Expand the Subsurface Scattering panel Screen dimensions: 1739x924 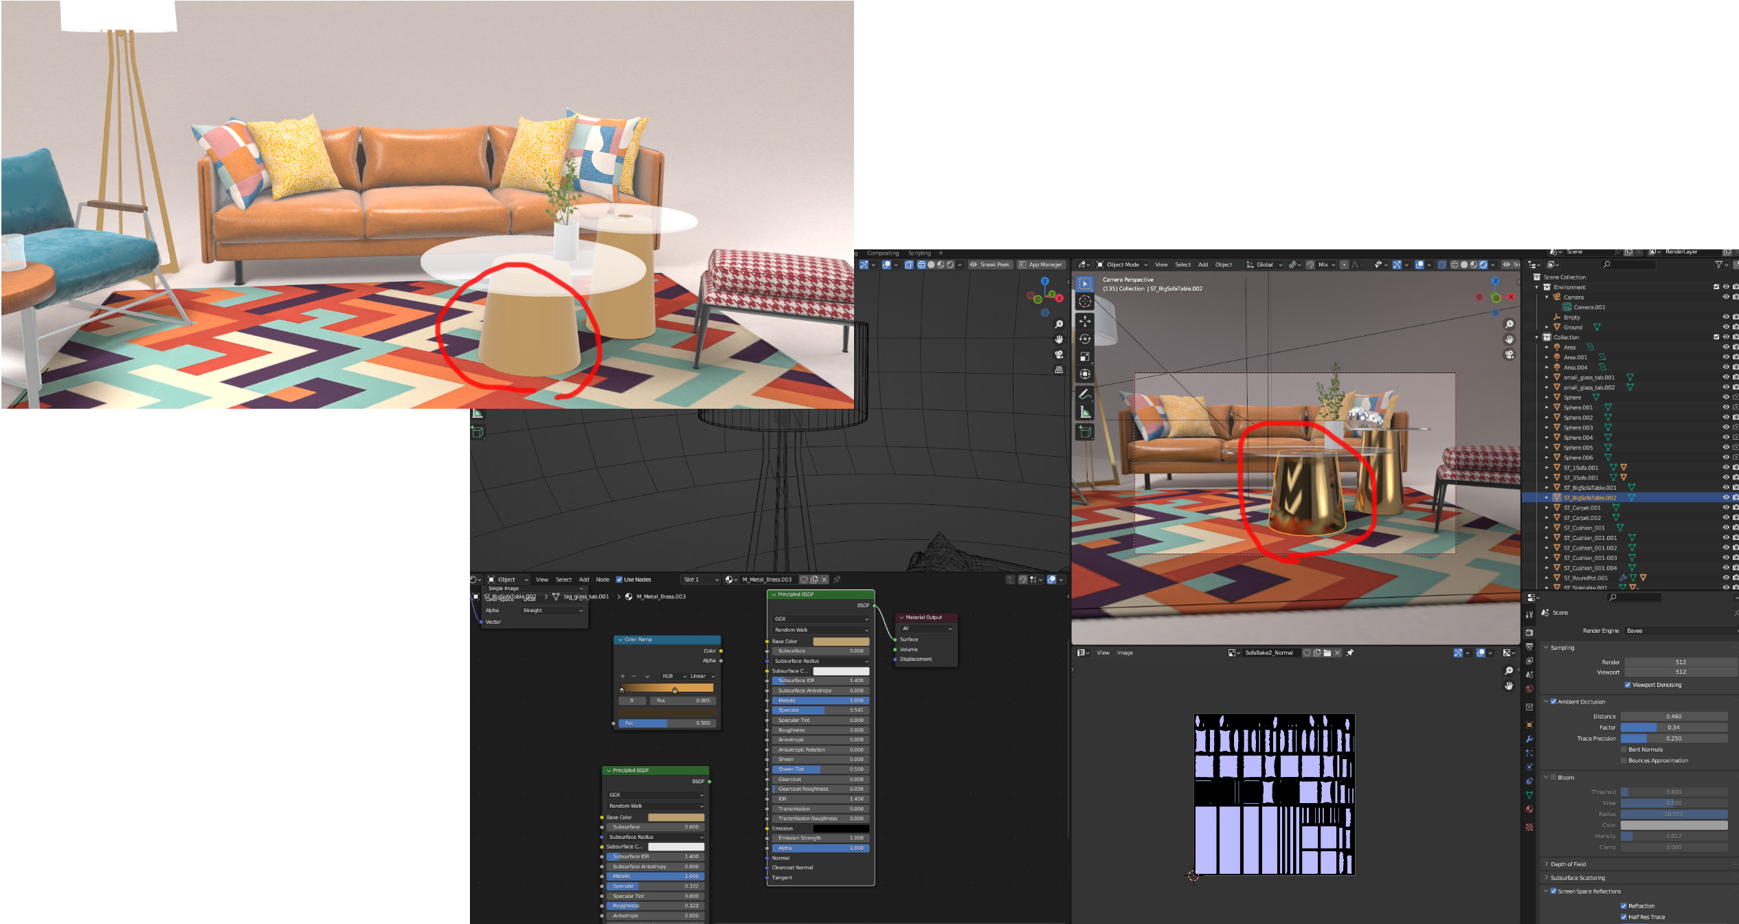pyautogui.click(x=1578, y=878)
